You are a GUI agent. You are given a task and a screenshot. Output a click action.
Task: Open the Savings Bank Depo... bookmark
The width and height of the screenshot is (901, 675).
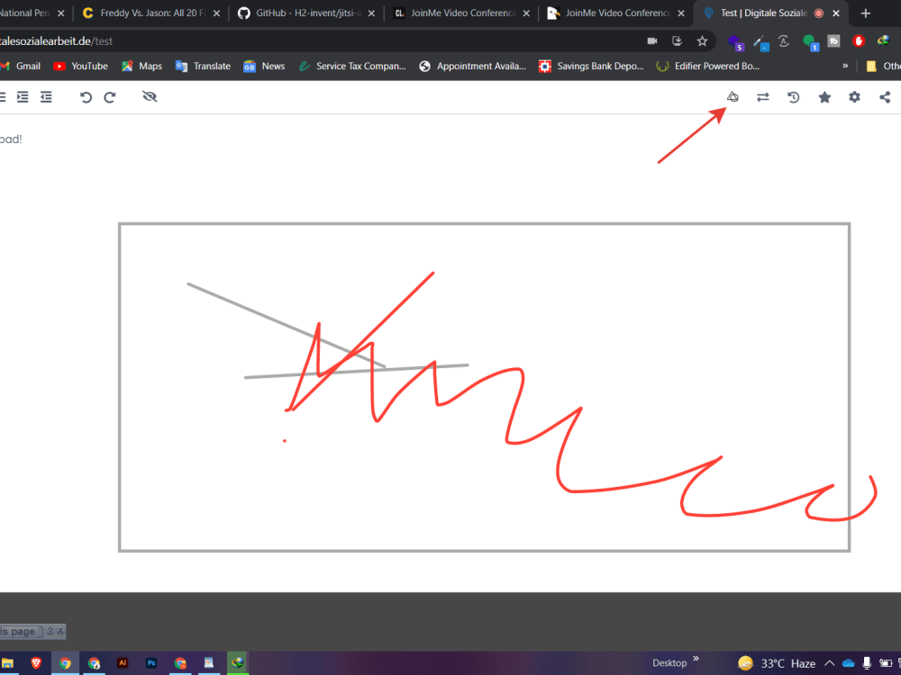click(591, 66)
